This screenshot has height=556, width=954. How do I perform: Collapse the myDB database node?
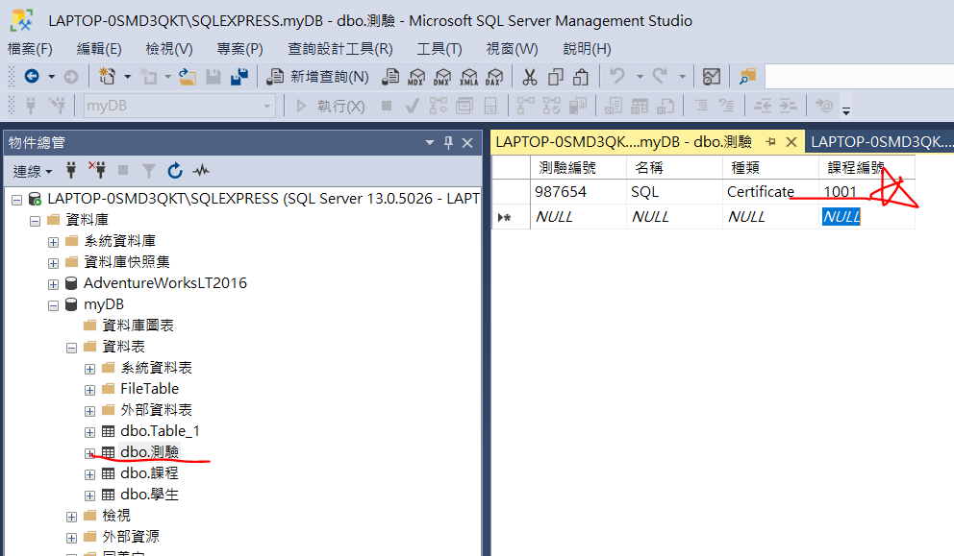[54, 305]
